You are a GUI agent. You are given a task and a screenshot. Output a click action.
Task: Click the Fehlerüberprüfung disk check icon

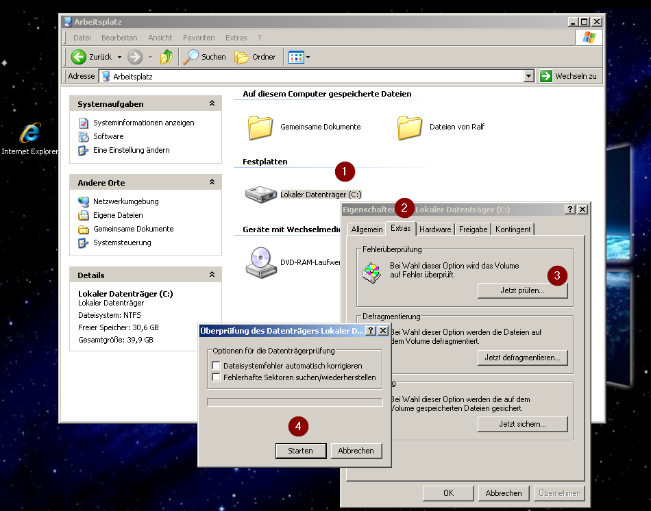coord(371,273)
